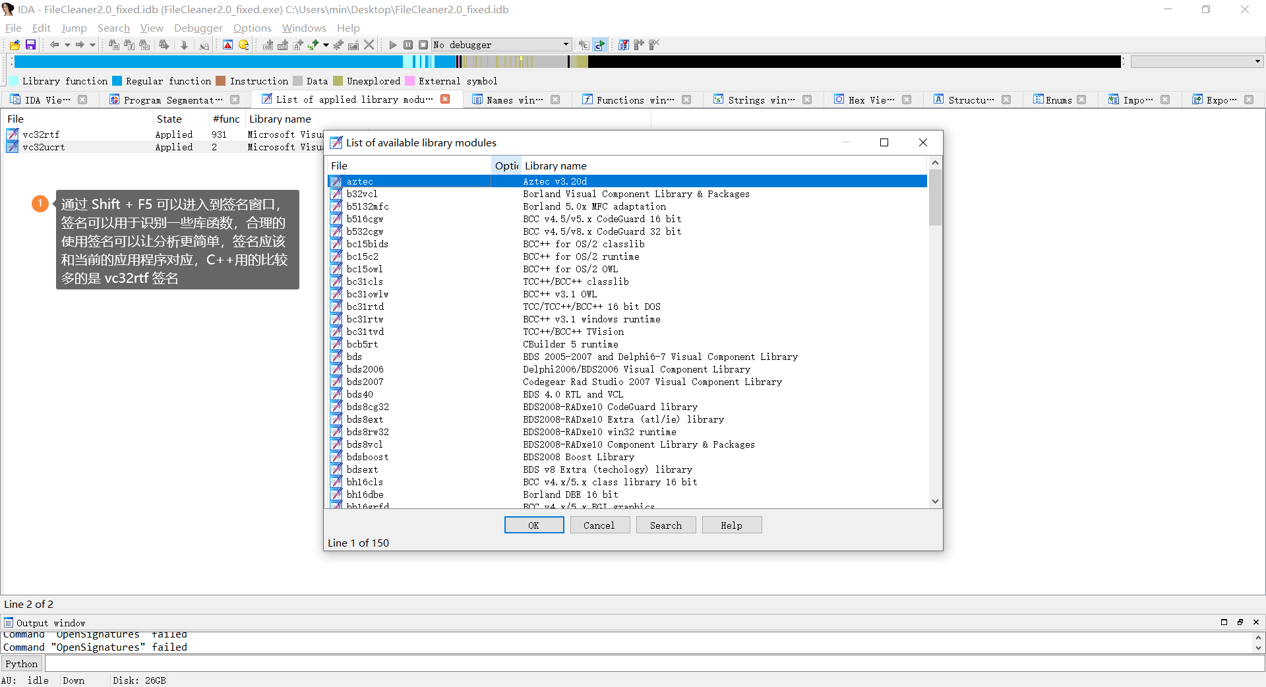This screenshot has height=687, width=1266.
Task: Click the convert to data toolbar icon
Action: (283, 45)
